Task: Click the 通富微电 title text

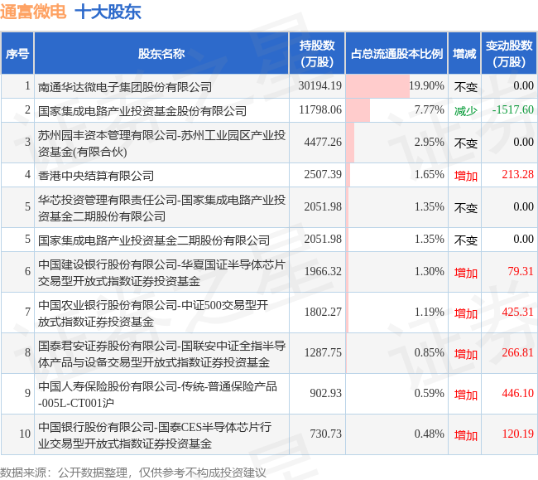Action: [33, 12]
